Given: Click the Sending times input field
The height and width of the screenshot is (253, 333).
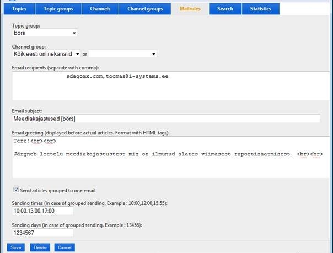Looking at the screenshot, I should (x=42, y=211).
